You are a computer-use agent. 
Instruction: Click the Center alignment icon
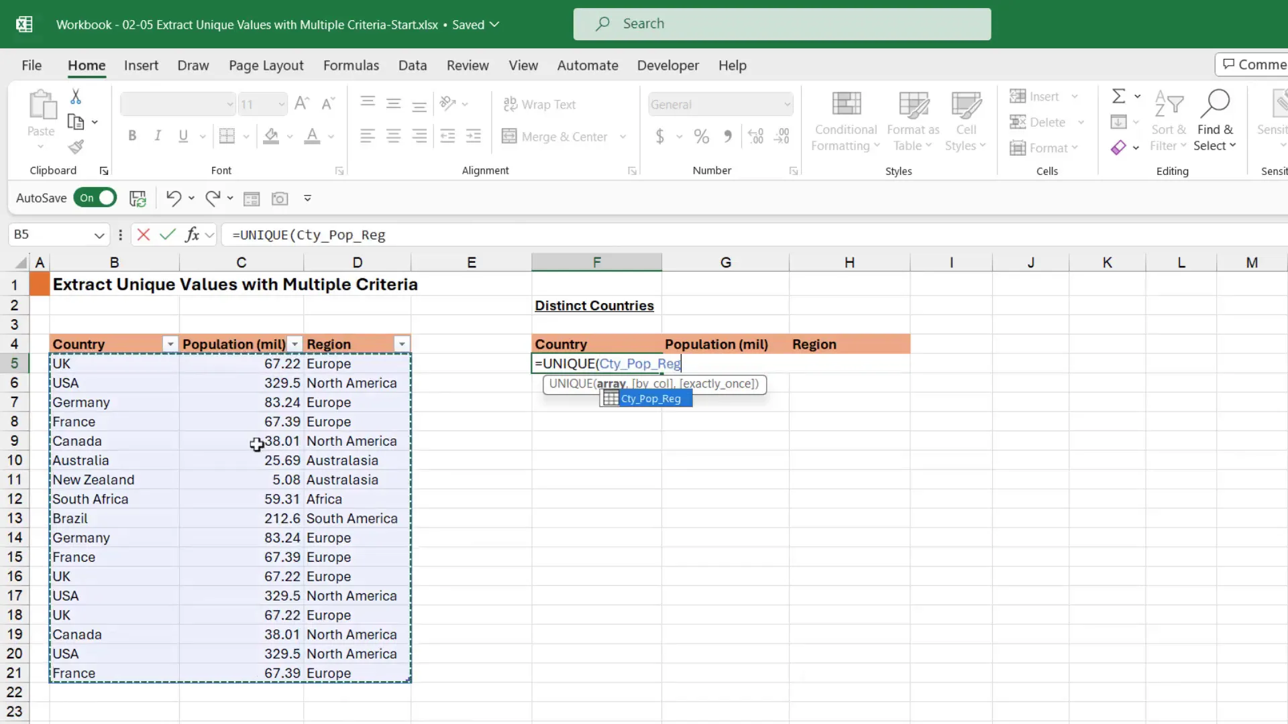click(393, 136)
